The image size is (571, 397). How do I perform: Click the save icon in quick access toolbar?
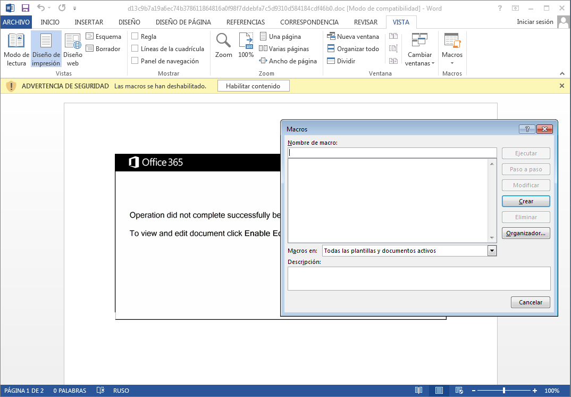click(25, 8)
